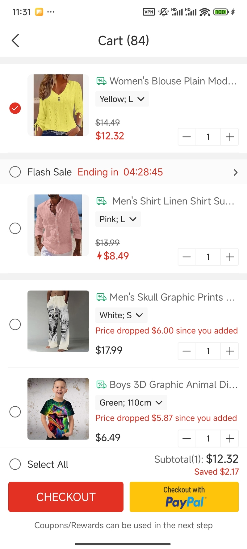Decrease quantity of Women's Blouse
The image size is (247, 549).
click(187, 137)
